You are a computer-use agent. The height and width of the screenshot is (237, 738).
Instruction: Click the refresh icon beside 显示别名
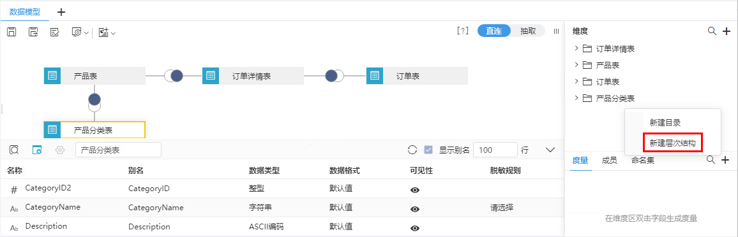click(x=412, y=150)
